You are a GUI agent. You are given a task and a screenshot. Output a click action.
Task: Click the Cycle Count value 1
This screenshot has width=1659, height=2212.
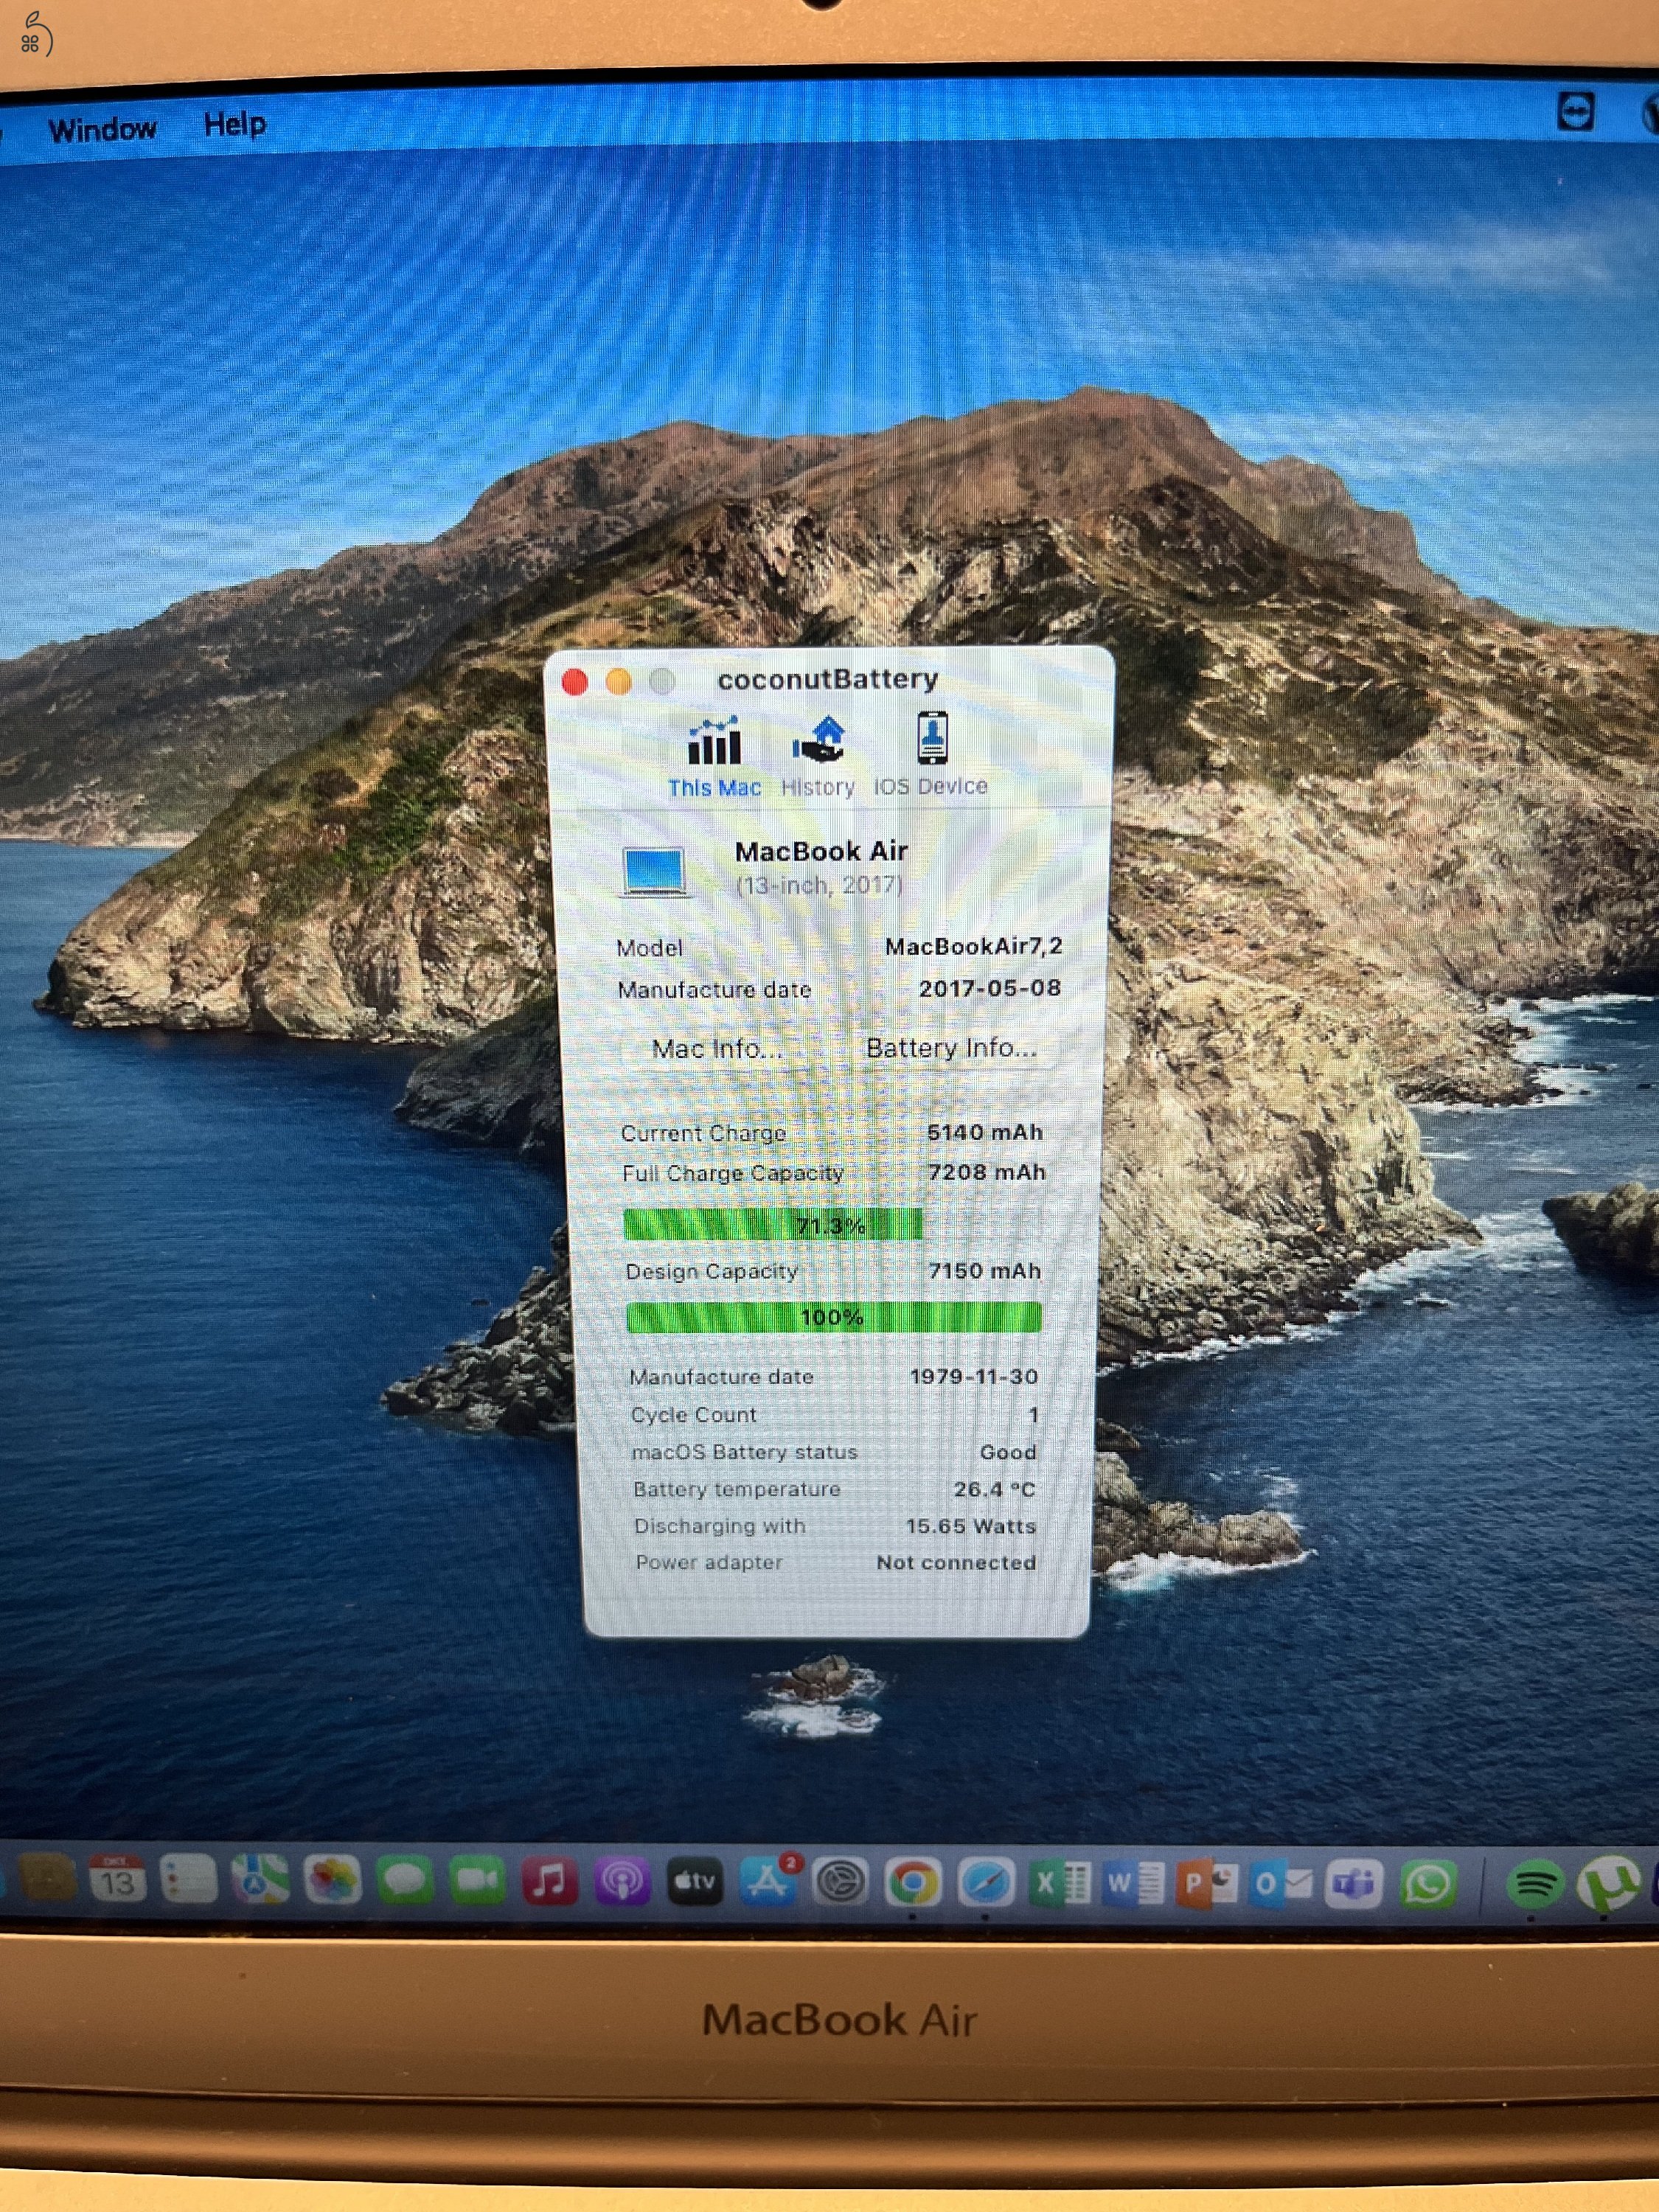click(1033, 1415)
